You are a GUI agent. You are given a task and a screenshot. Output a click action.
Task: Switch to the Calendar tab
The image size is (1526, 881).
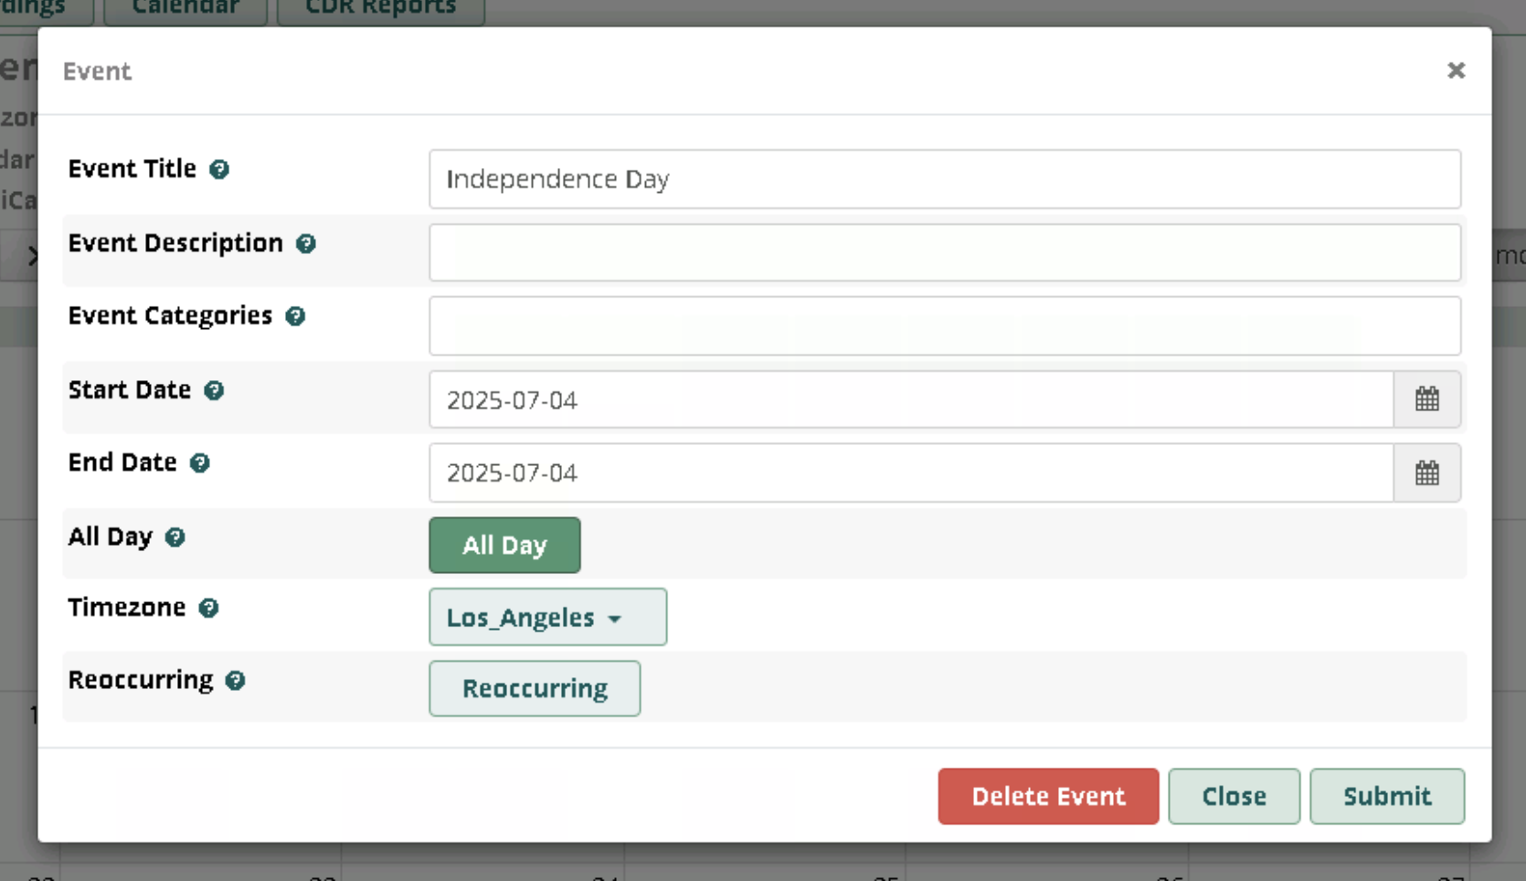(x=185, y=9)
